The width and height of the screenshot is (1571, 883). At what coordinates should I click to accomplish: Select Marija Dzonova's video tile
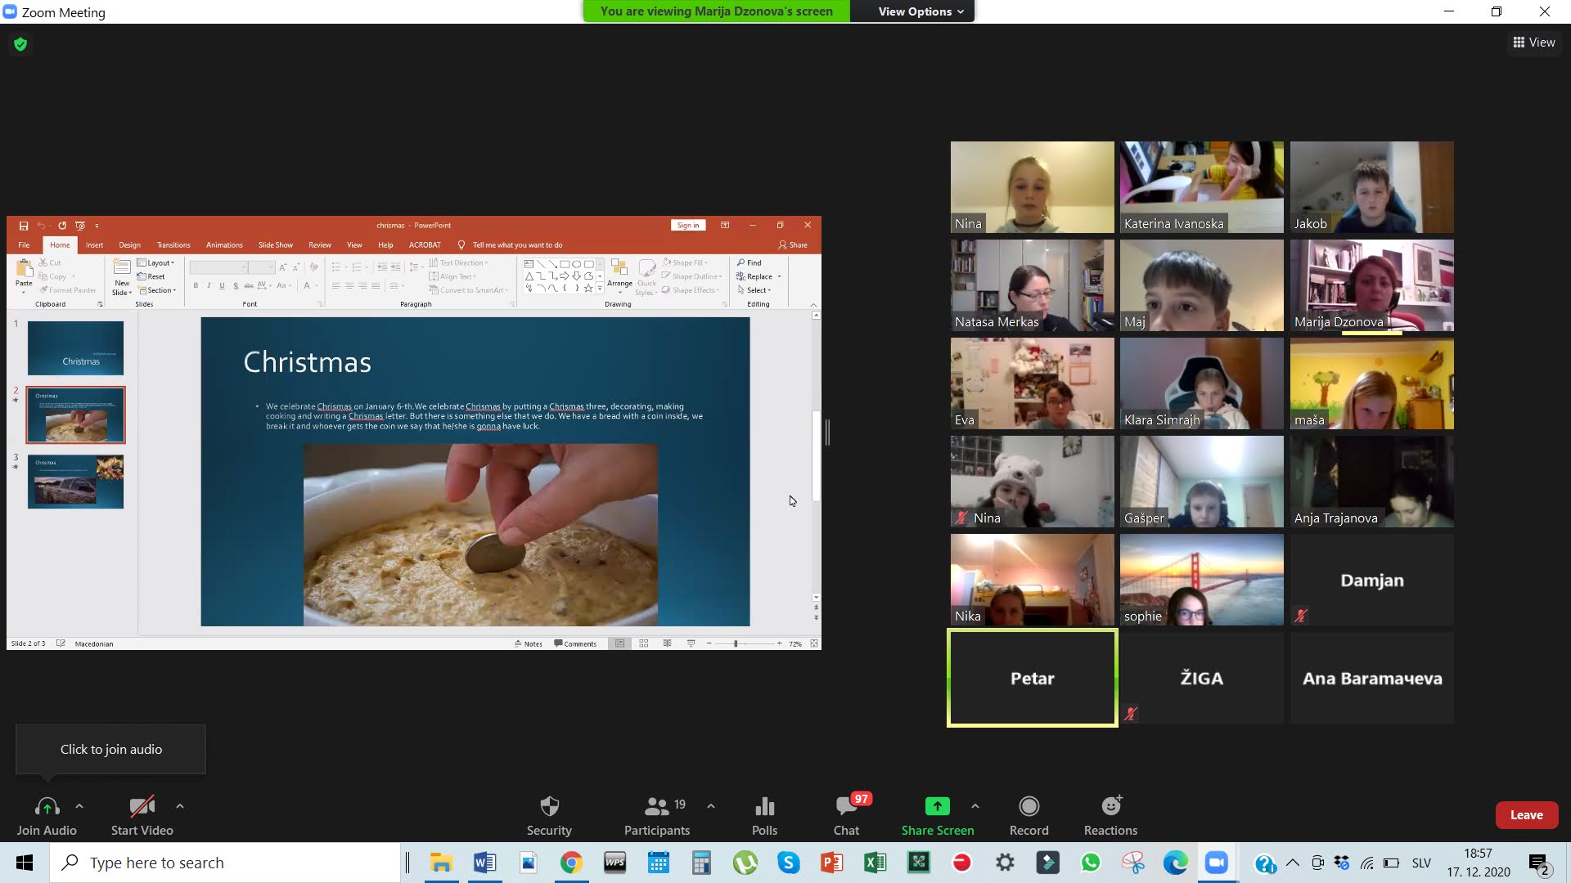click(1371, 285)
